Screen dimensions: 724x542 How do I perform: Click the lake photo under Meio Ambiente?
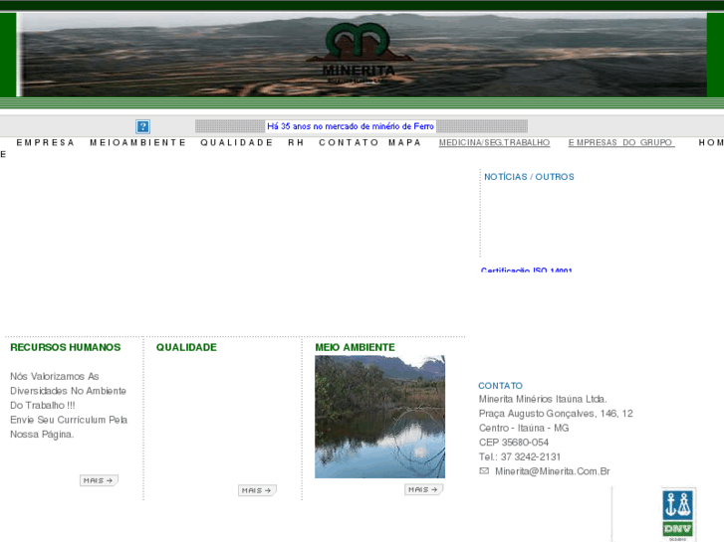[x=379, y=417]
